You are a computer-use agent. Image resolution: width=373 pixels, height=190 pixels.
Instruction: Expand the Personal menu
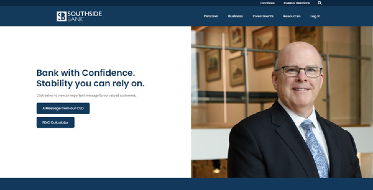point(211,16)
